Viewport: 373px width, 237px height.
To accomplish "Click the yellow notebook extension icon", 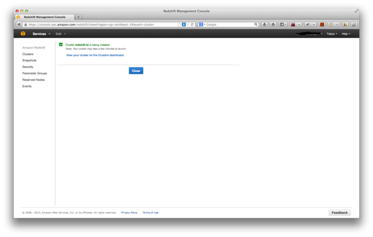I will point(345,25).
